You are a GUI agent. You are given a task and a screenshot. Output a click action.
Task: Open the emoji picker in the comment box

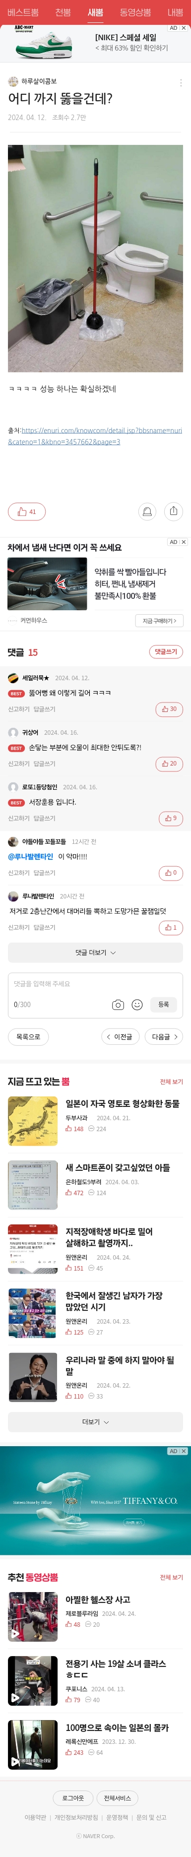137,1004
